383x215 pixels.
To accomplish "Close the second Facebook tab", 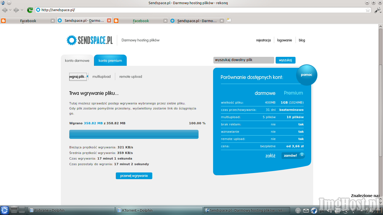I will 165,21.
